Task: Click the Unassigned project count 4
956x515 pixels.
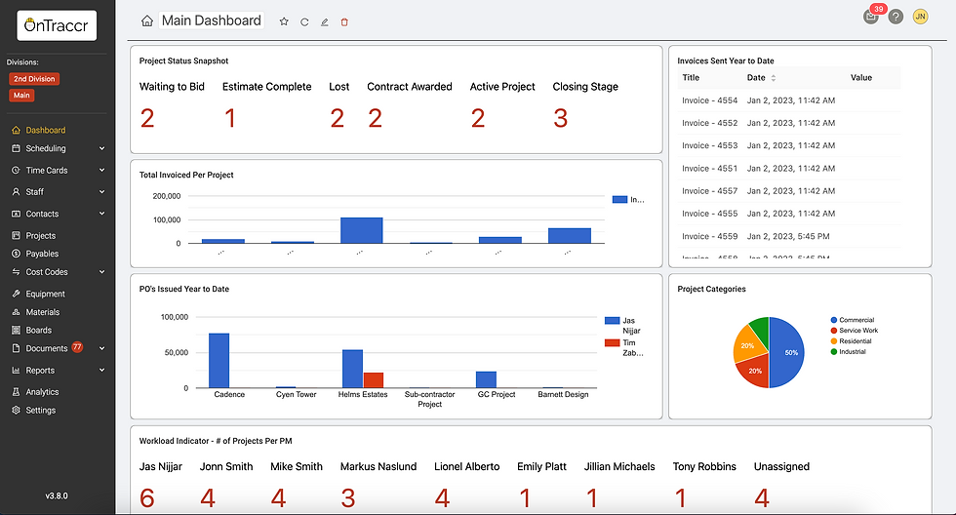Action: click(762, 498)
